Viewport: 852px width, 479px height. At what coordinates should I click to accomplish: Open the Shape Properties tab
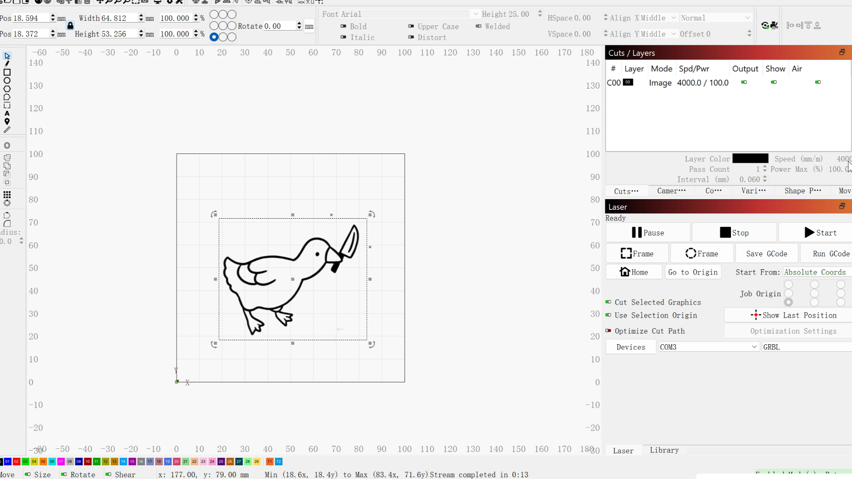point(802,191)
